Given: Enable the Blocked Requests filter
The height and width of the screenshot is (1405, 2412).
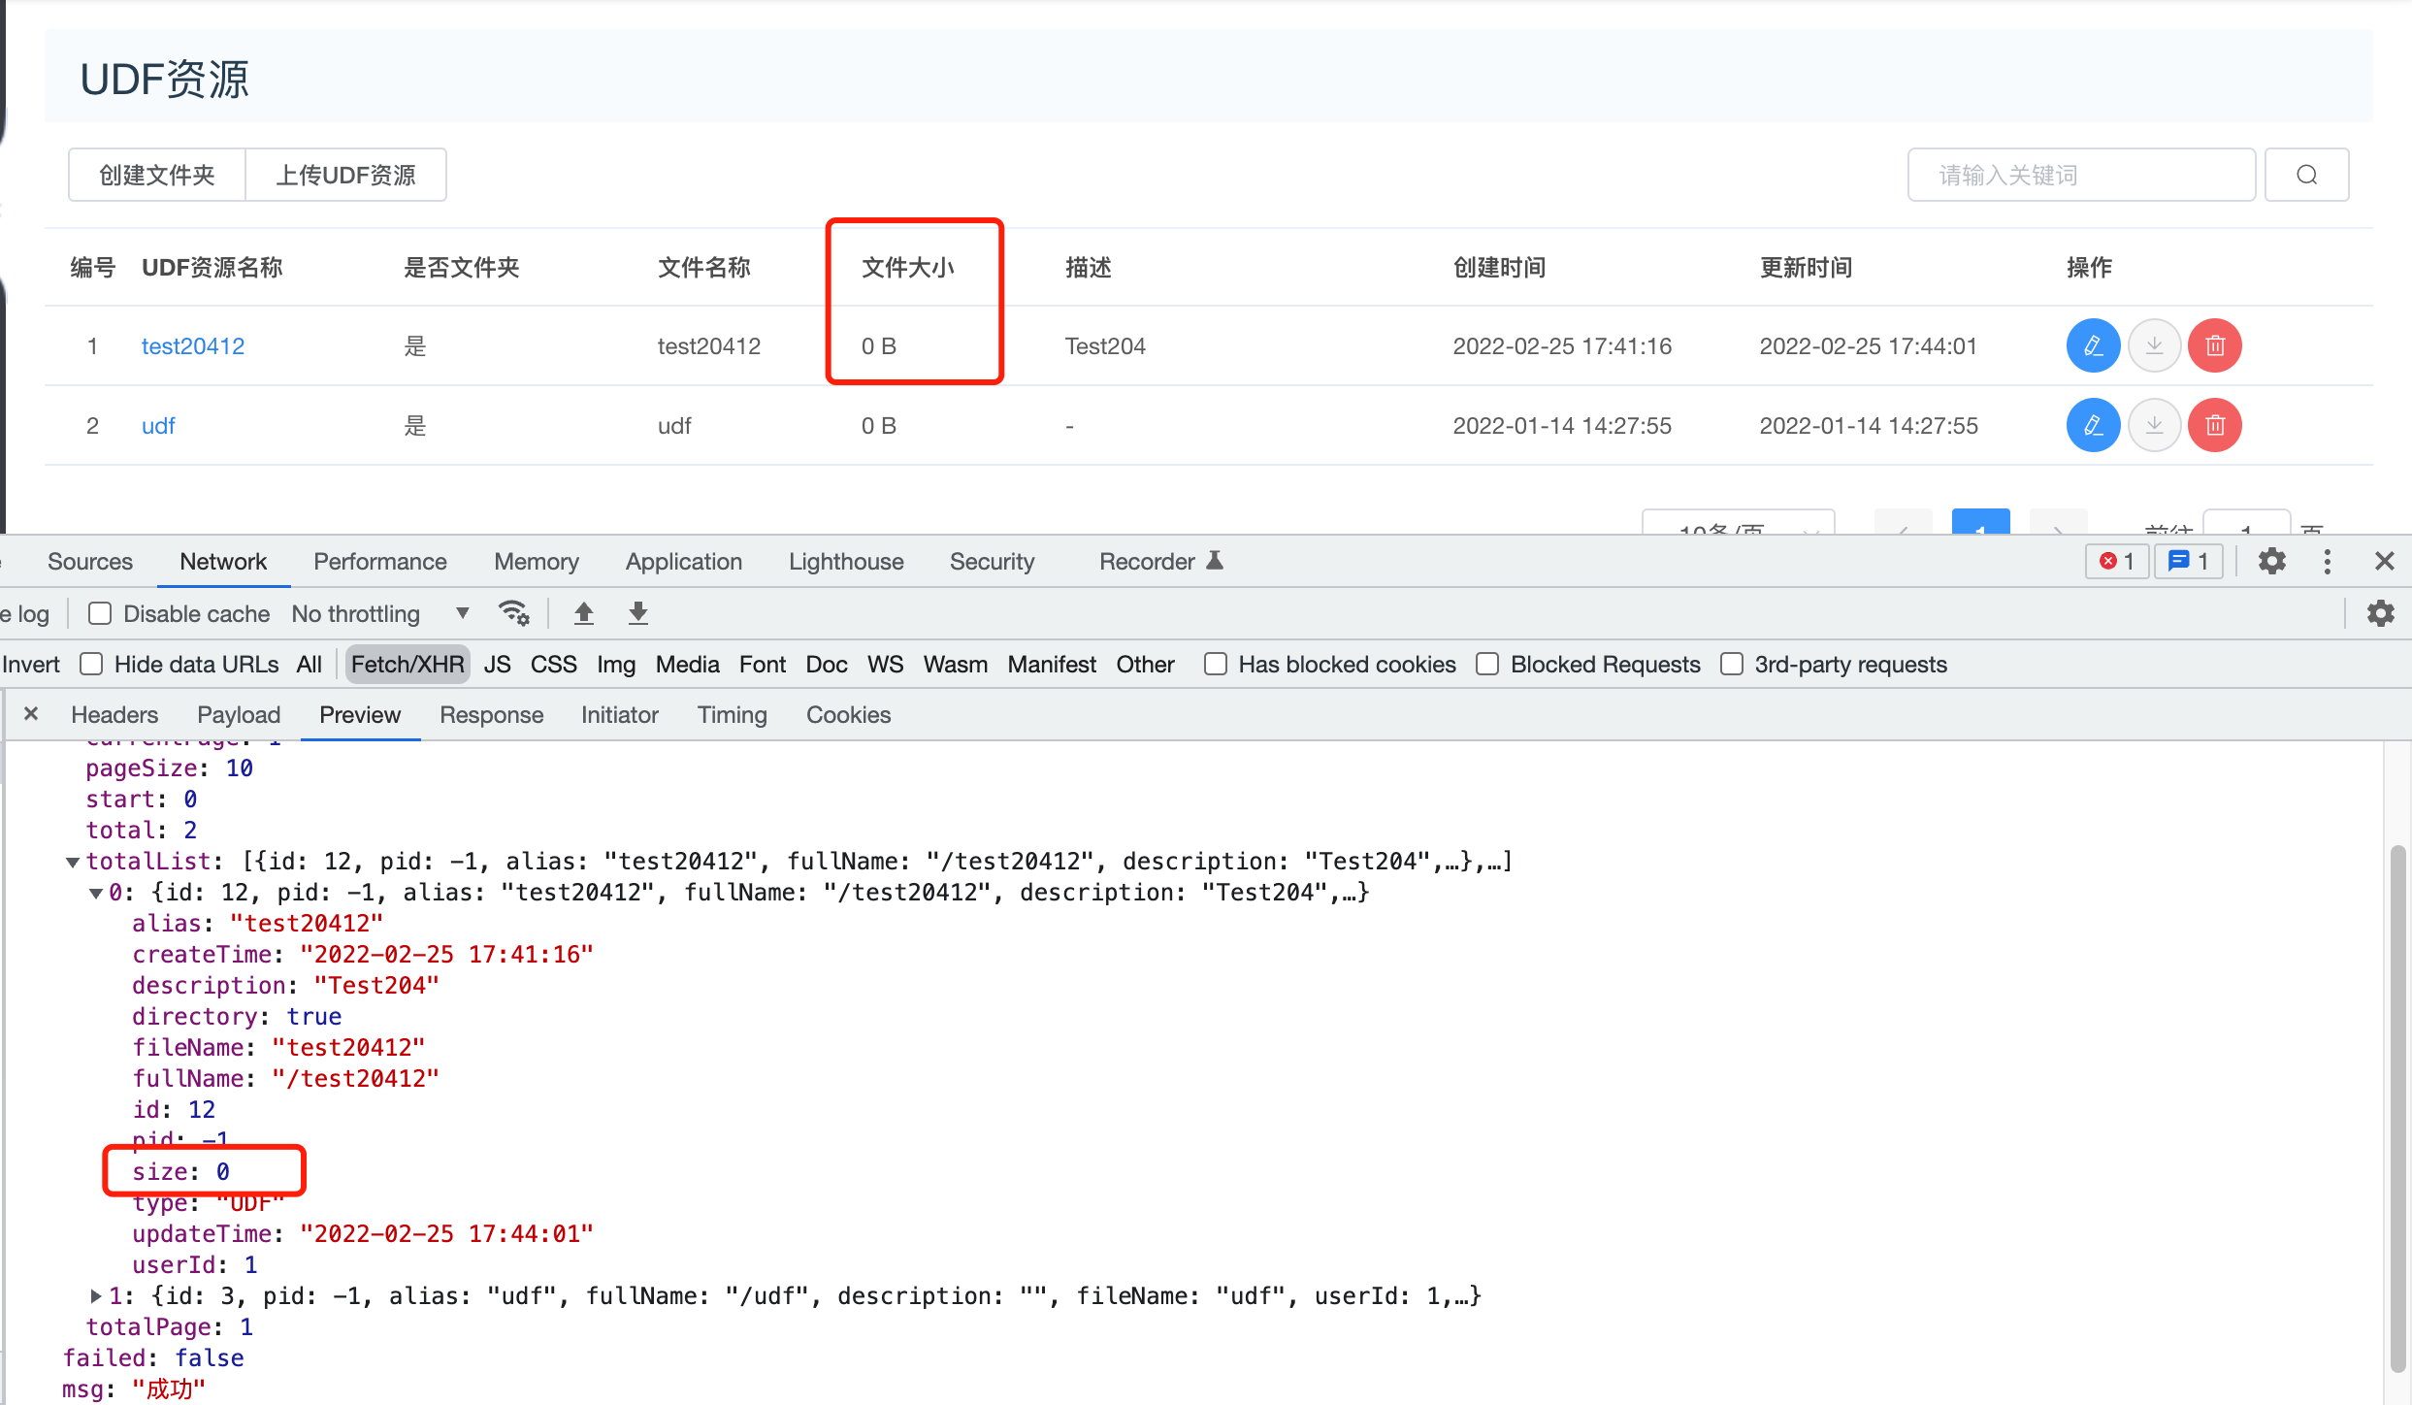Looking at the screenshot, I should [1486, 664].
